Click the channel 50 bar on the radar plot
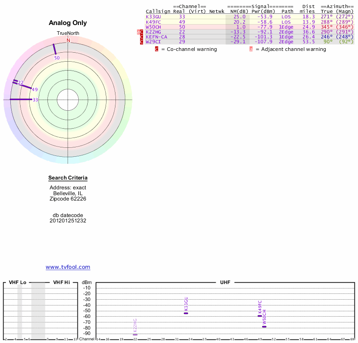Viewport: 358px width, 343px height. click(x=55, y=49)
